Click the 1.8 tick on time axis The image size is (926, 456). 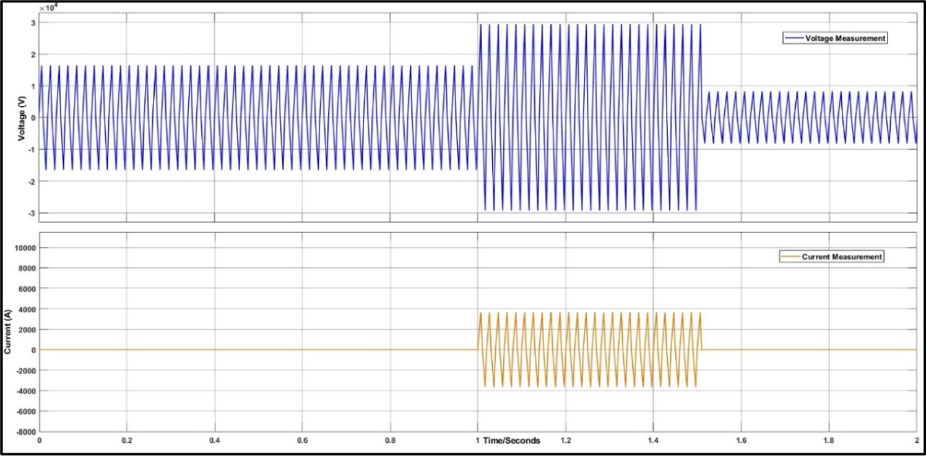coord(829,441)
